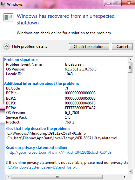This screenshot has height=180, width=135.
Task: Click the unexpected shutdown dialog icon
Action: (x=8, y=17)
